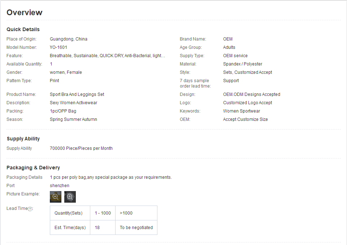This screenshot has height=245, width=347.
Task: Click the 'Quick Details' section heading
Action: [23, 29]
